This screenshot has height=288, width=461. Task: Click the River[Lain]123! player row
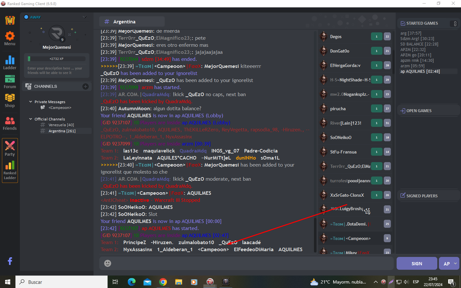tap(355, 123)
